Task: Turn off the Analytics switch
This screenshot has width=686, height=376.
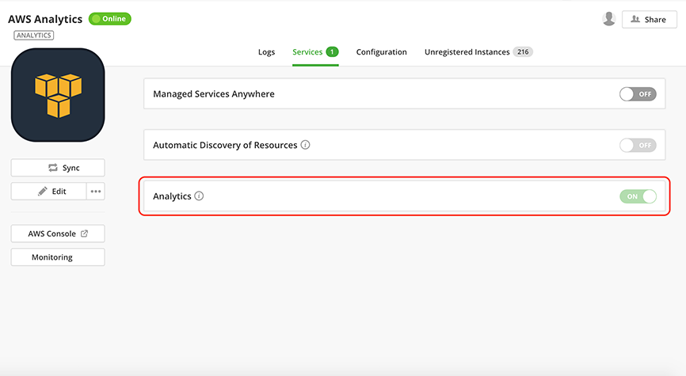Action: coord(638,196)
